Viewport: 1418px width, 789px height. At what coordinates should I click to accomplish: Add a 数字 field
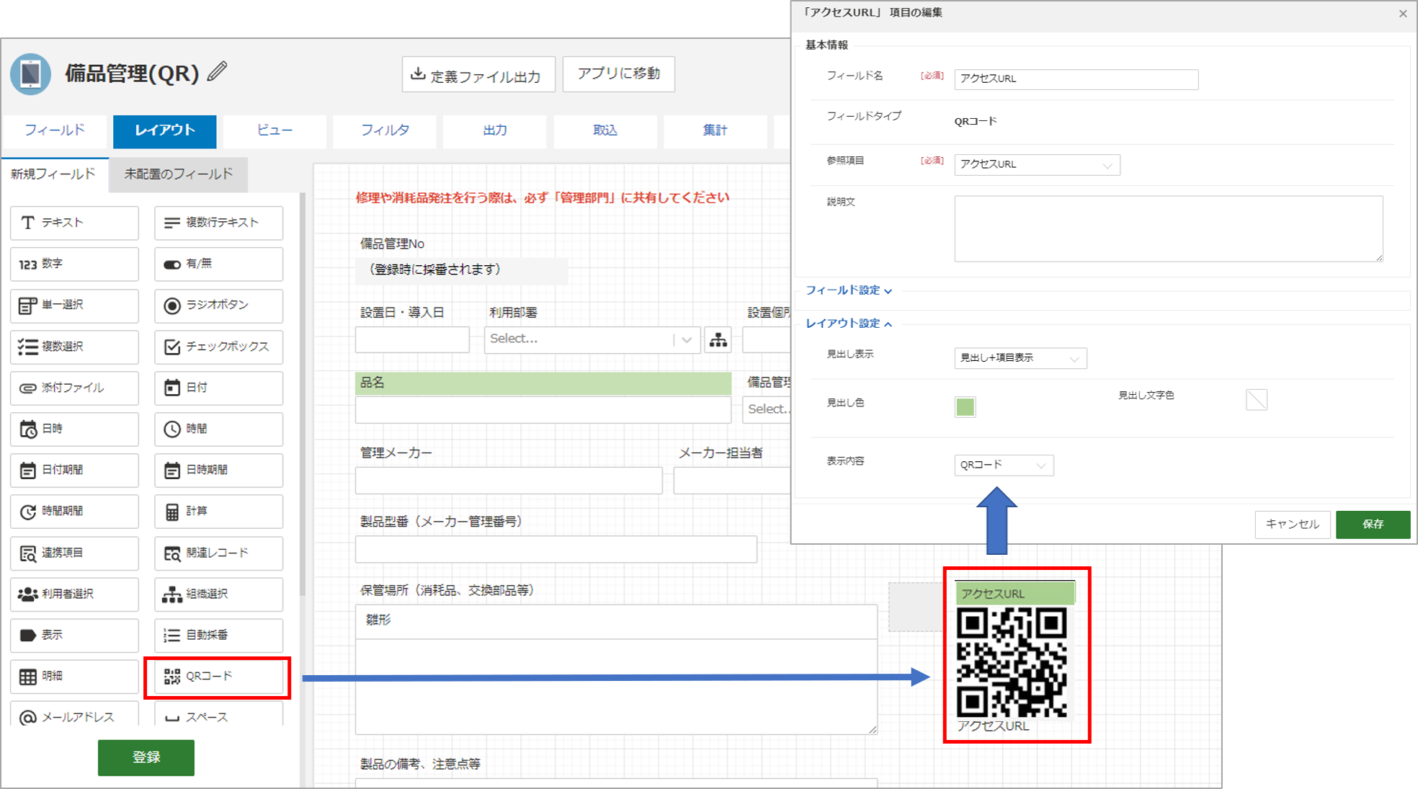[x=74, y=264]
